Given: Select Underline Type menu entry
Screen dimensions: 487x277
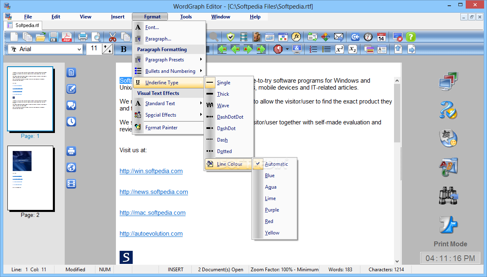Looking at the screenshot, I should (169, 83).
